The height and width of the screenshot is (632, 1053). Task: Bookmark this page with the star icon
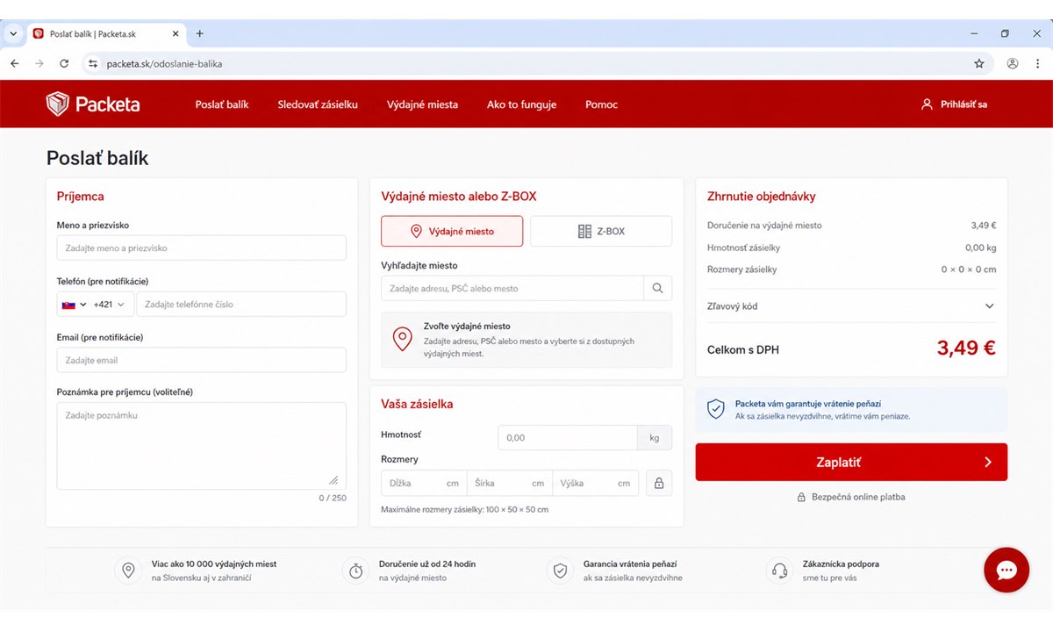979,63
